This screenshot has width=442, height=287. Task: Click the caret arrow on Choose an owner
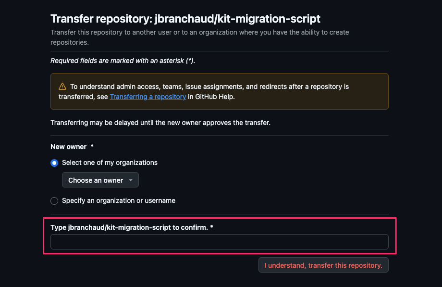pyautogui.click(x=131, y=180)
